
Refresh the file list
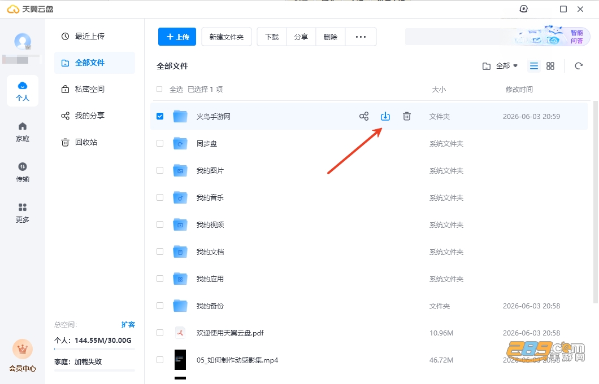(x=578, y=66)
